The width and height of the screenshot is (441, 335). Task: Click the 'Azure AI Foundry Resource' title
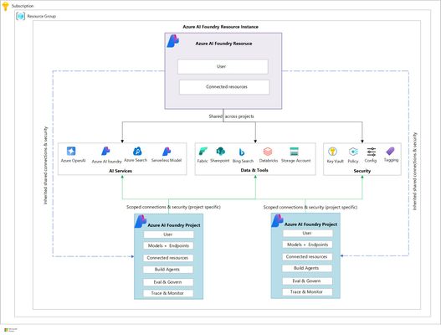click(223, 44)
